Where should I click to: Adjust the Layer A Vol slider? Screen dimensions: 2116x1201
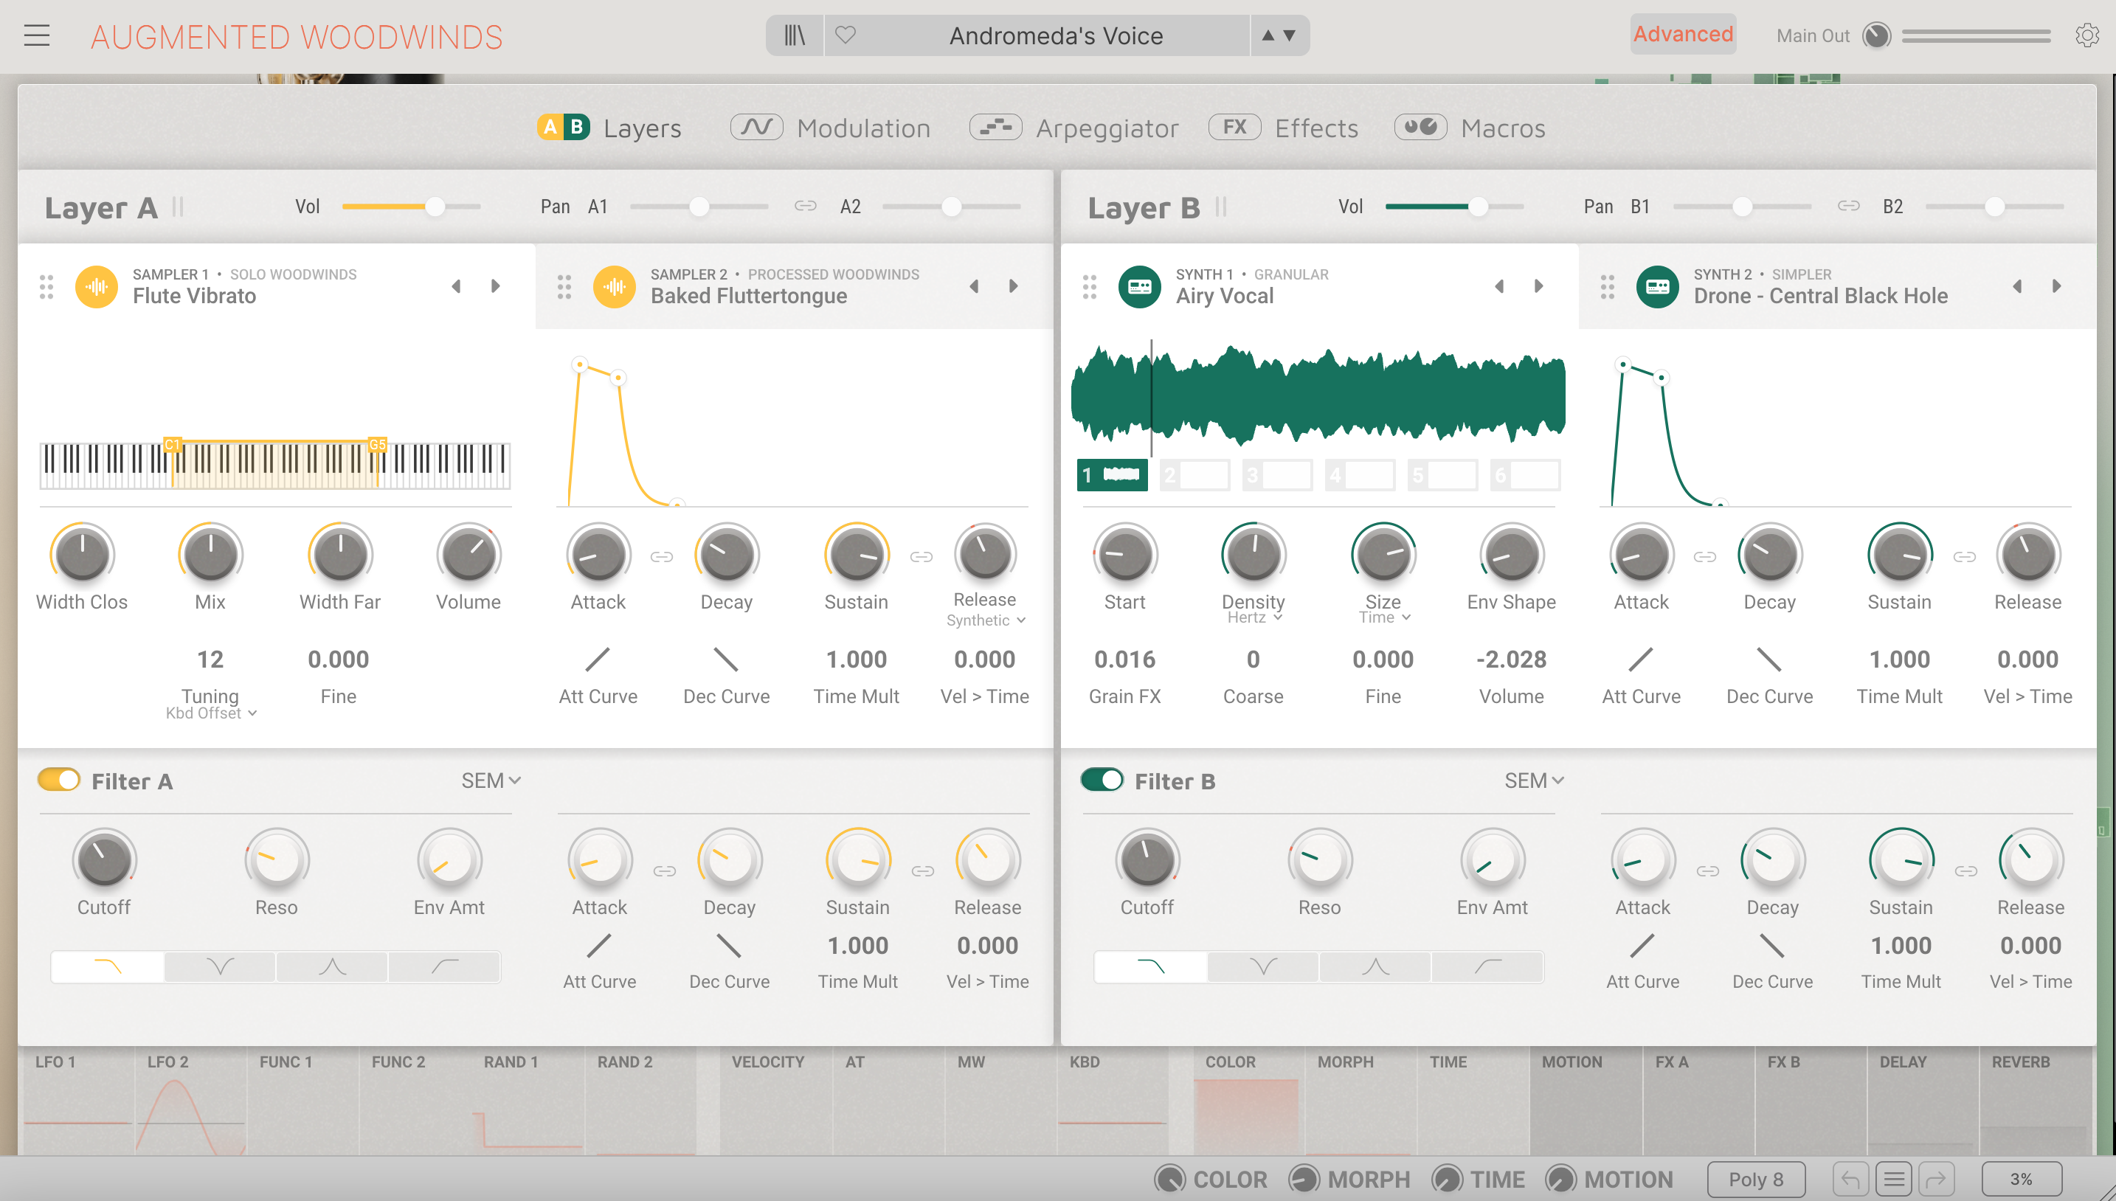coord(435,207)
